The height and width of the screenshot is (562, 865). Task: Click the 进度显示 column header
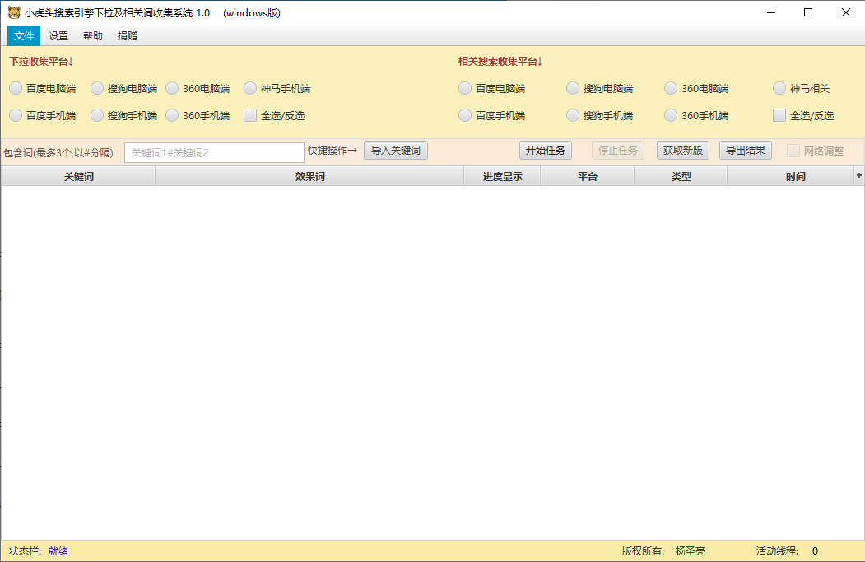[502, 176]
